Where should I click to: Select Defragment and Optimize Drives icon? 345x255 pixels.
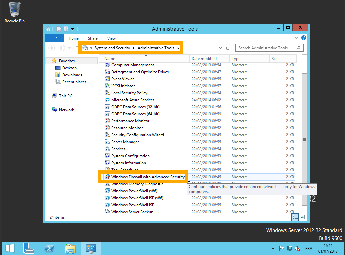pyautogui.click(x=107, y=72)
